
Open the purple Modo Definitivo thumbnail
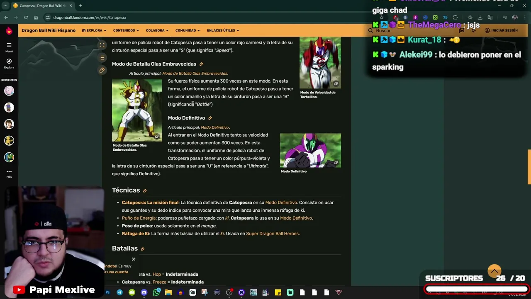310,150
